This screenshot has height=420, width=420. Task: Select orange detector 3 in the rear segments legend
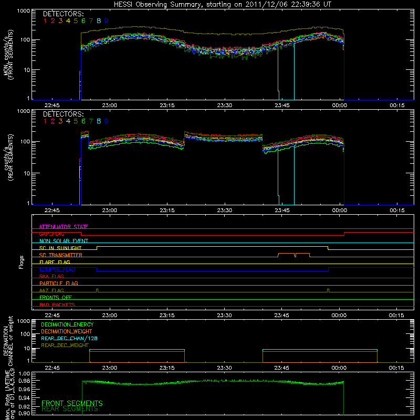[60, 121]
